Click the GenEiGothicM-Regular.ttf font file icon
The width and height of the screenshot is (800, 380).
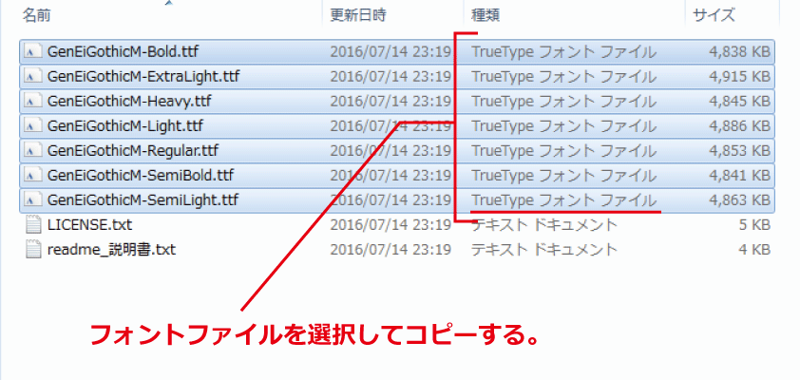[33, 150]
